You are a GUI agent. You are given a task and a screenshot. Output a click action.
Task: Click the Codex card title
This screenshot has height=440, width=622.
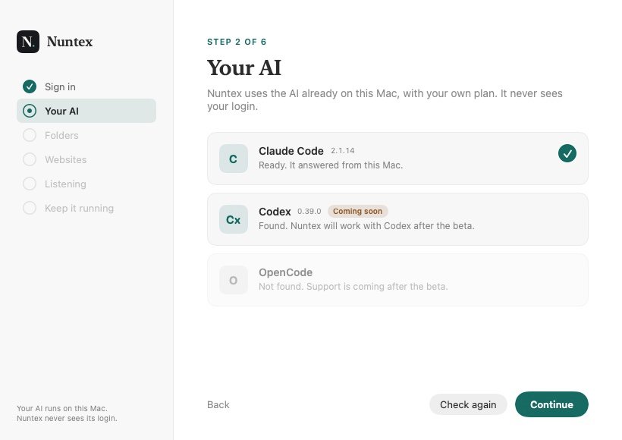(275, 212)
